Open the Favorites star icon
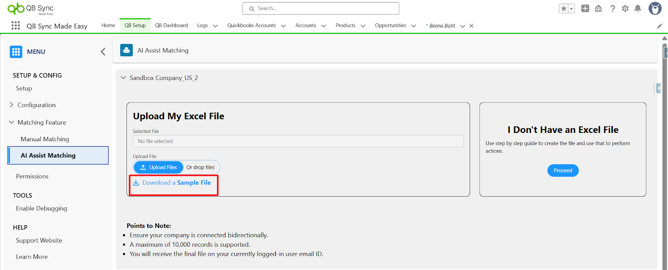Viewport: 668px width, 270px height. click(x=564, y=8)
